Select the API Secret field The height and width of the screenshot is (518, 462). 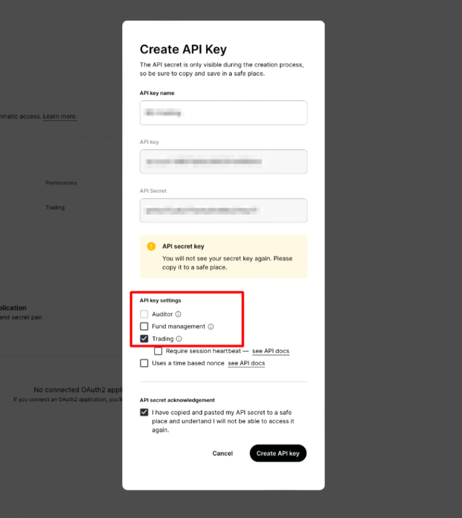point(224,211)
